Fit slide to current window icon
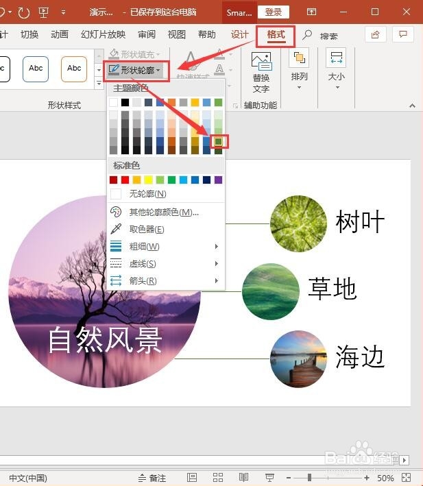Viewport: 423px width, 486px height. 406,477
